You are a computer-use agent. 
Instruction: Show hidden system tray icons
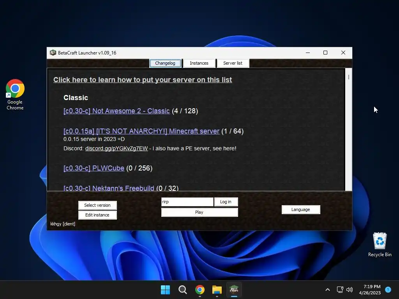pyautogui.click(x=328, y=290)
